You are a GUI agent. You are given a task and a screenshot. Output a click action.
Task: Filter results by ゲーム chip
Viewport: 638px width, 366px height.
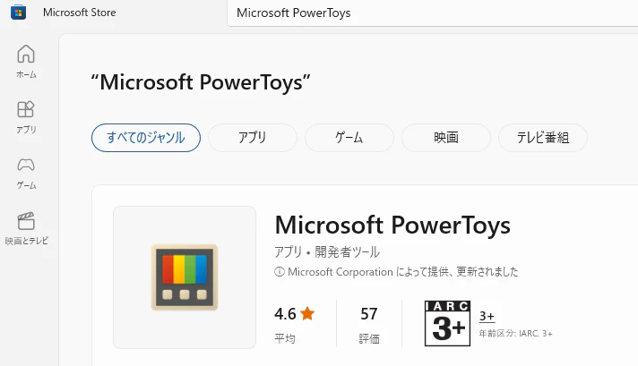[349, 138]
